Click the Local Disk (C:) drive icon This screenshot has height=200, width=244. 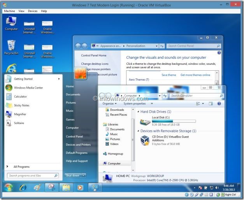pos(145,122)
